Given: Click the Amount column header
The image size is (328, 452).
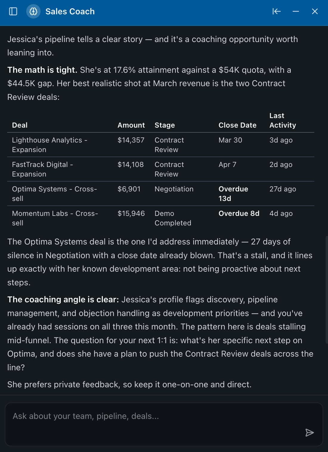Looking at the screenshot, I should [131, 125].
